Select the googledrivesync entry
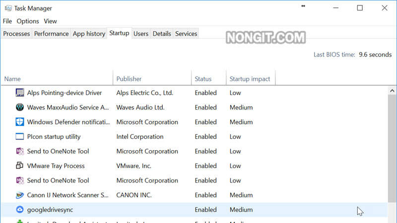The width and height of the screenshot is (397, 223). click(194, 210)
